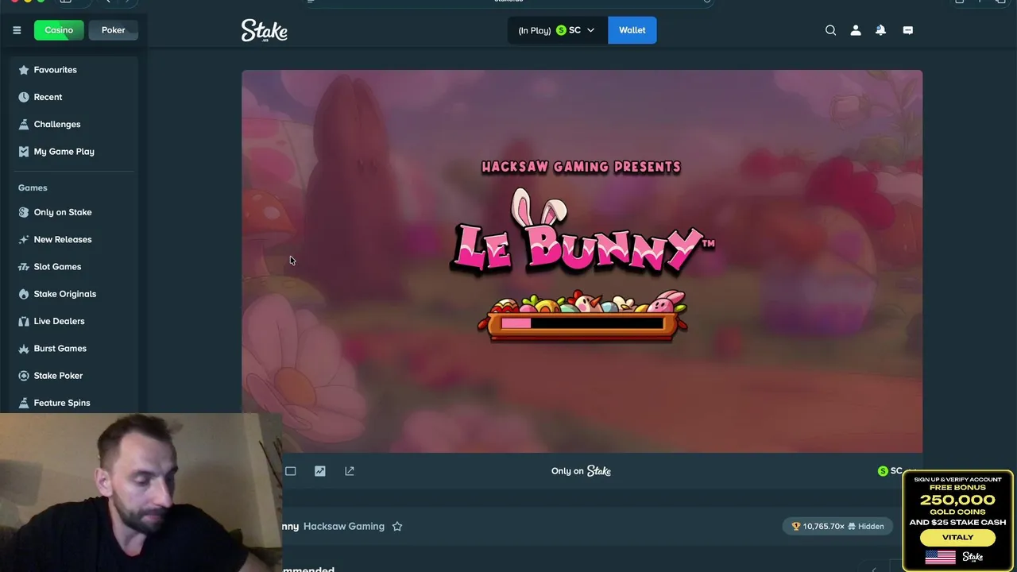
Task: Open Stake Poker category
Action: tap(75, 376)
